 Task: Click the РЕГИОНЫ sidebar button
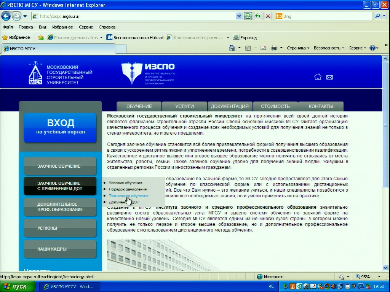pyautogui.click(x=60, y=228)
